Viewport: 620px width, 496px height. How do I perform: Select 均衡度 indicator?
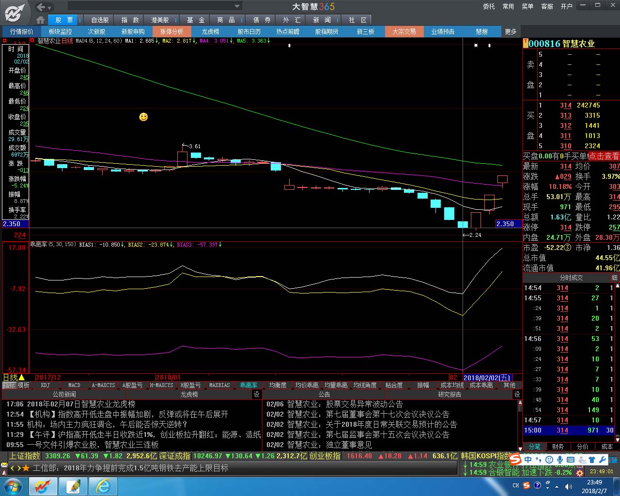[278, 385]
